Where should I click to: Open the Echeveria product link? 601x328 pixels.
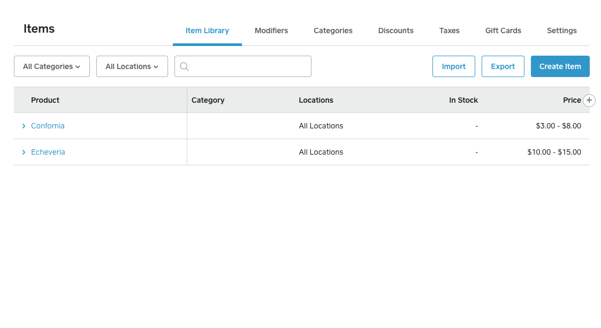48,152
